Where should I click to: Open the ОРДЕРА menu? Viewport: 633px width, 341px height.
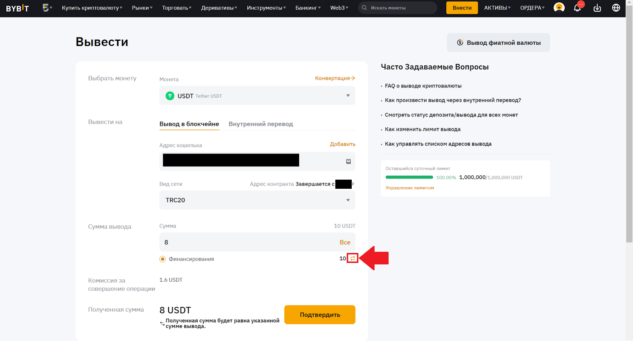532,8
